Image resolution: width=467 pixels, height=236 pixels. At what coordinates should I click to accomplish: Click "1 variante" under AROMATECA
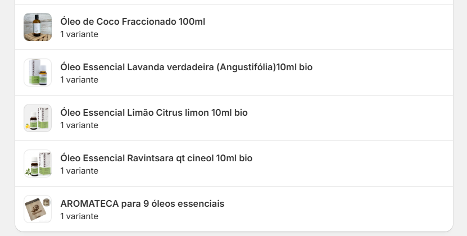point(79,216)
